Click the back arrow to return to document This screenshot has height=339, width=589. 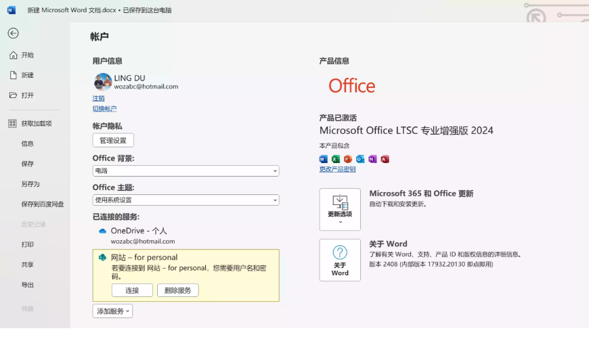(x=13, y=33)
